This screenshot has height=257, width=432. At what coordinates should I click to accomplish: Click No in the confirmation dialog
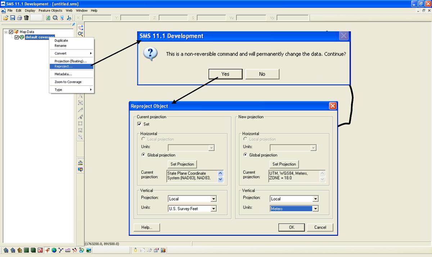point(262,74)
